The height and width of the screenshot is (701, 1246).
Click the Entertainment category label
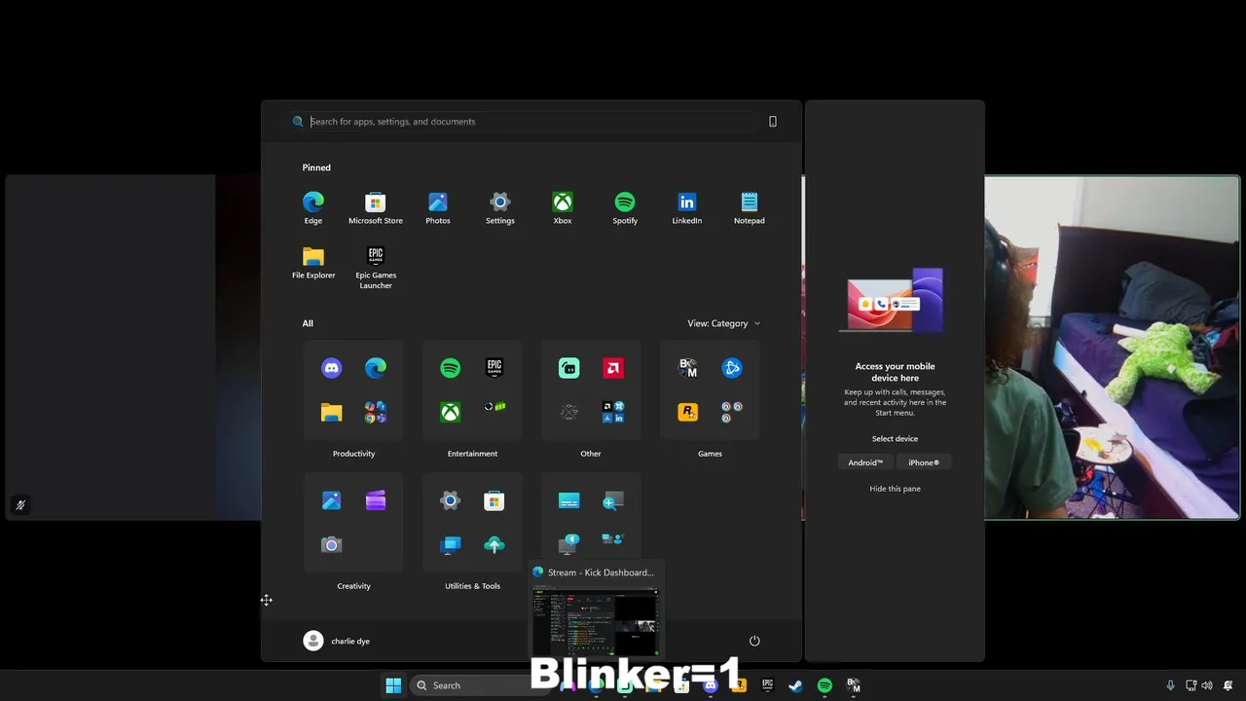472,454
